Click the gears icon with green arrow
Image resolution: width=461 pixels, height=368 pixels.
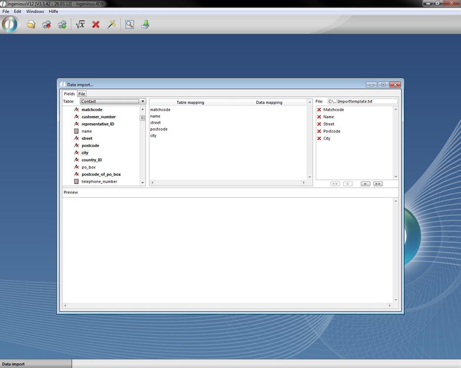(62, 24)
